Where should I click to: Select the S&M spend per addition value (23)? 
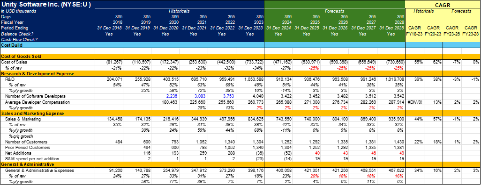pyautogui.click(x=260, y=159)
